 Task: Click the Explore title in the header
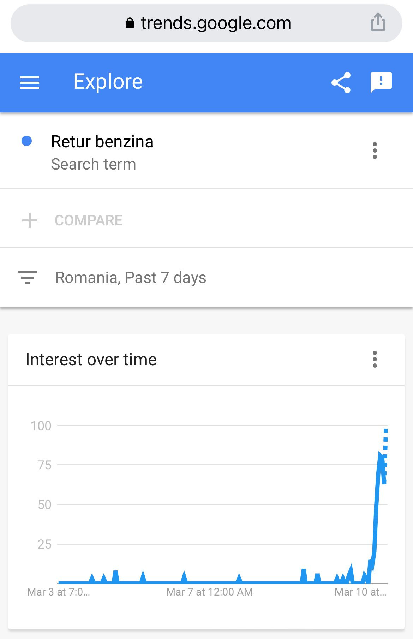108,81
